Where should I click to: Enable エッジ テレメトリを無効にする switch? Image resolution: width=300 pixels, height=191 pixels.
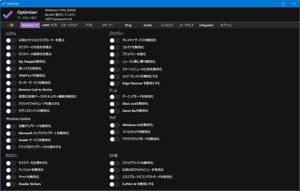click(115, 76)
